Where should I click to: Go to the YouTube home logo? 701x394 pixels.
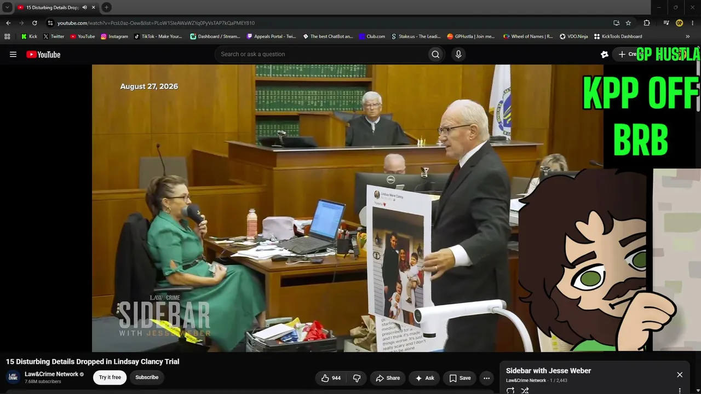43,54
